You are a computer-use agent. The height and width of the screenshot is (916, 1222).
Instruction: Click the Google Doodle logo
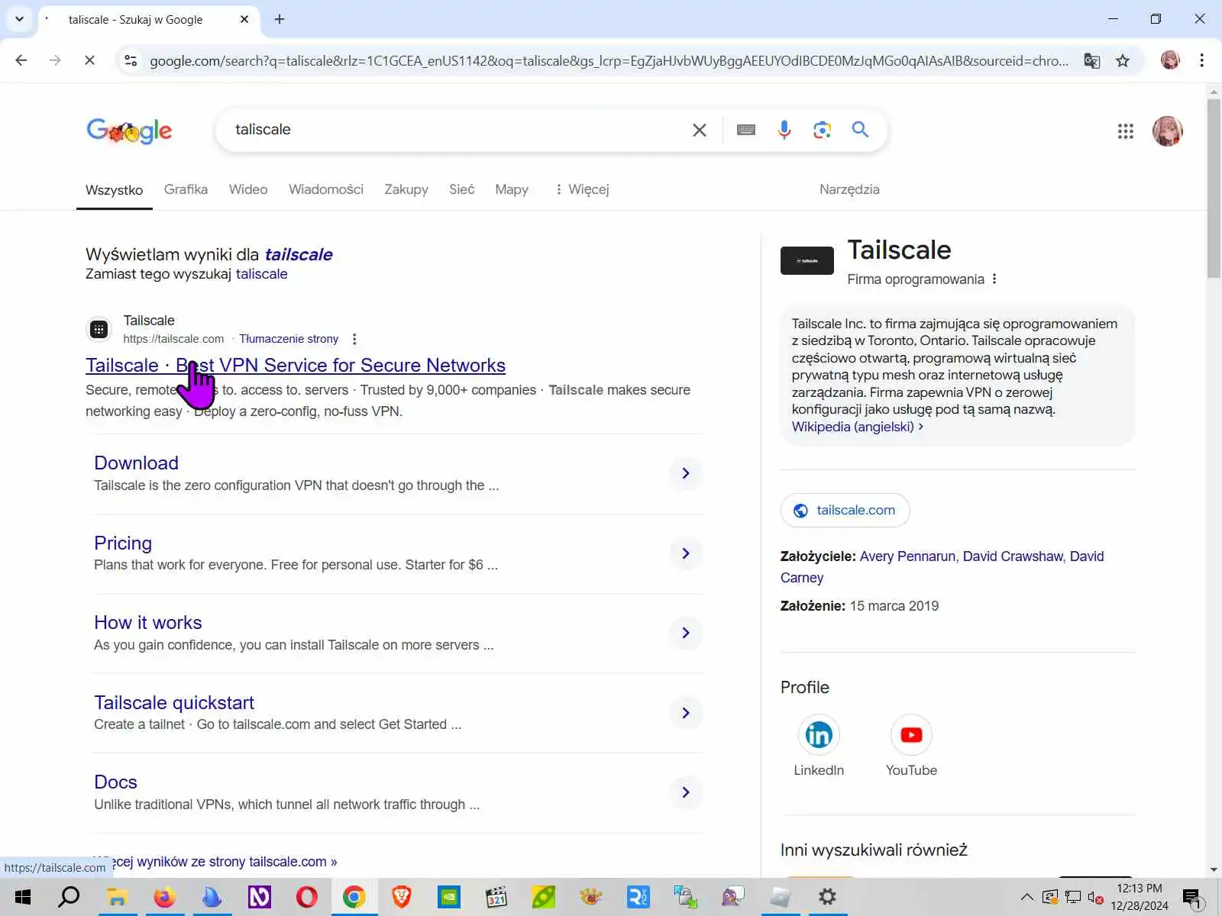point(129,131)
